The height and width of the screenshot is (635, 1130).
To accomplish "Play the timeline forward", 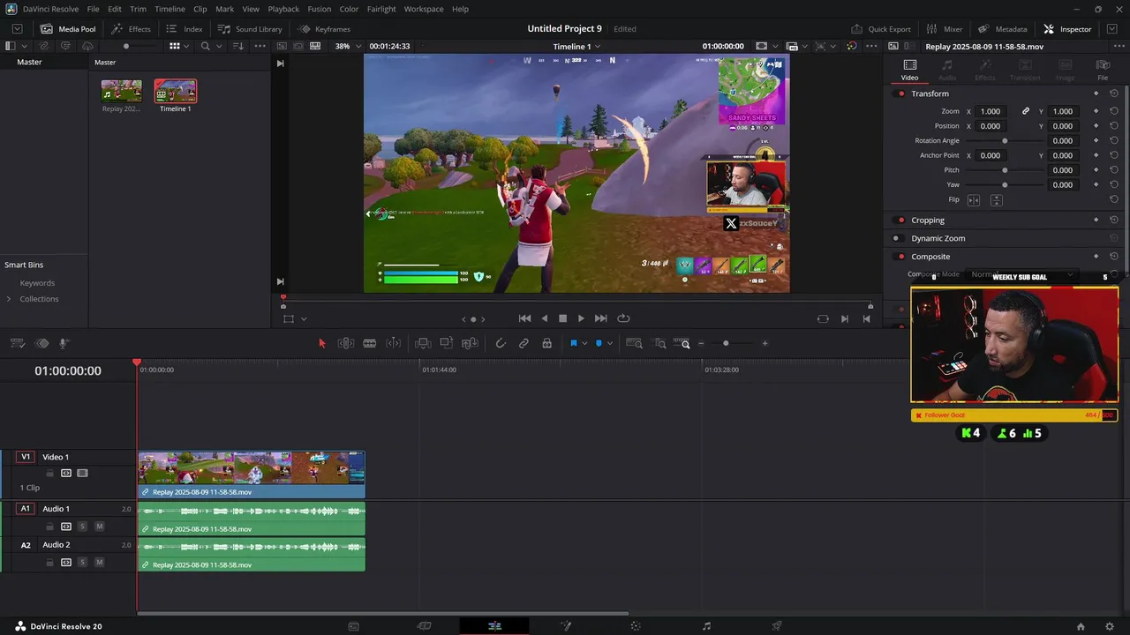I will pyautogui.click(x=581, y=318).
